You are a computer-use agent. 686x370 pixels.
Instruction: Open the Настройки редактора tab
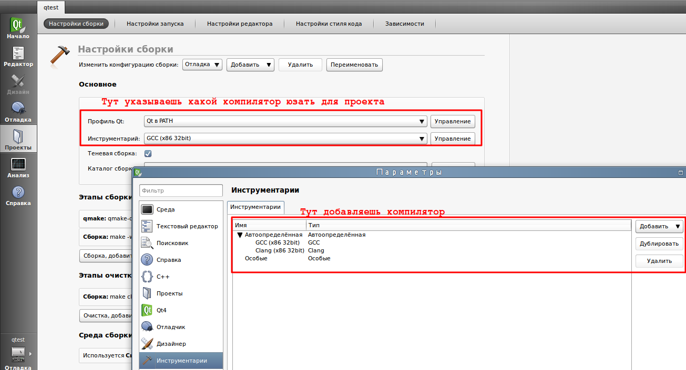point(240,24)
